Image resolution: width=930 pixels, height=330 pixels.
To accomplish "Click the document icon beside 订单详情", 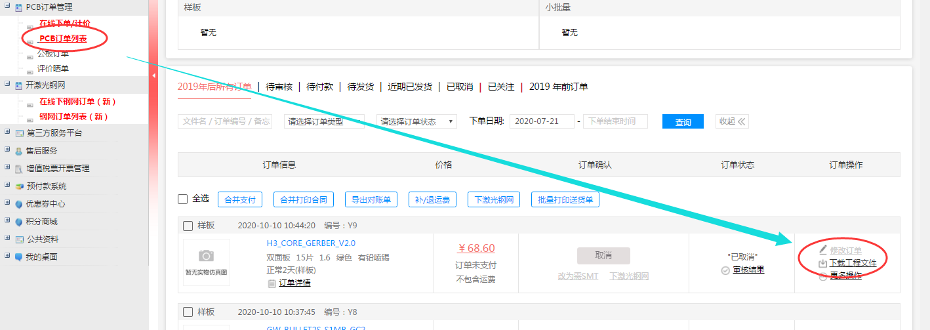I will tap(272, 283).
